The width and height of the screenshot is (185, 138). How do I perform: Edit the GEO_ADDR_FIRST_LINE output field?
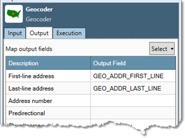coord(133,76)
